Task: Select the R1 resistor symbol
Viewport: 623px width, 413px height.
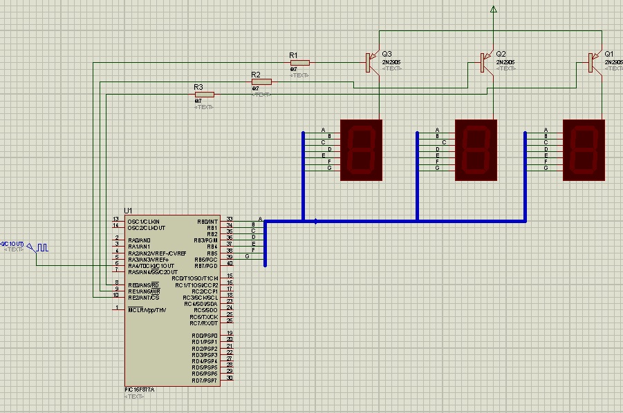Action: pos(299,63)
